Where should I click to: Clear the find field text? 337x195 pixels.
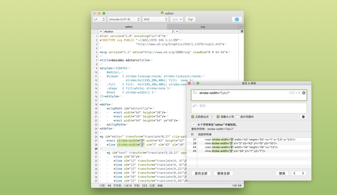pos(304,93)
